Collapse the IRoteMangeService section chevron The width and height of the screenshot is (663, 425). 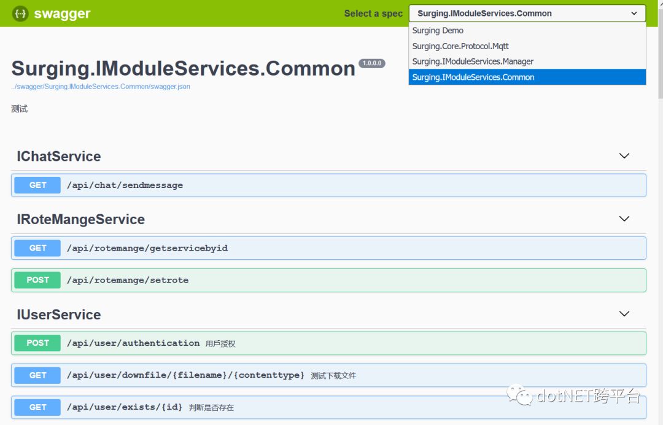[x=624, y=219]
